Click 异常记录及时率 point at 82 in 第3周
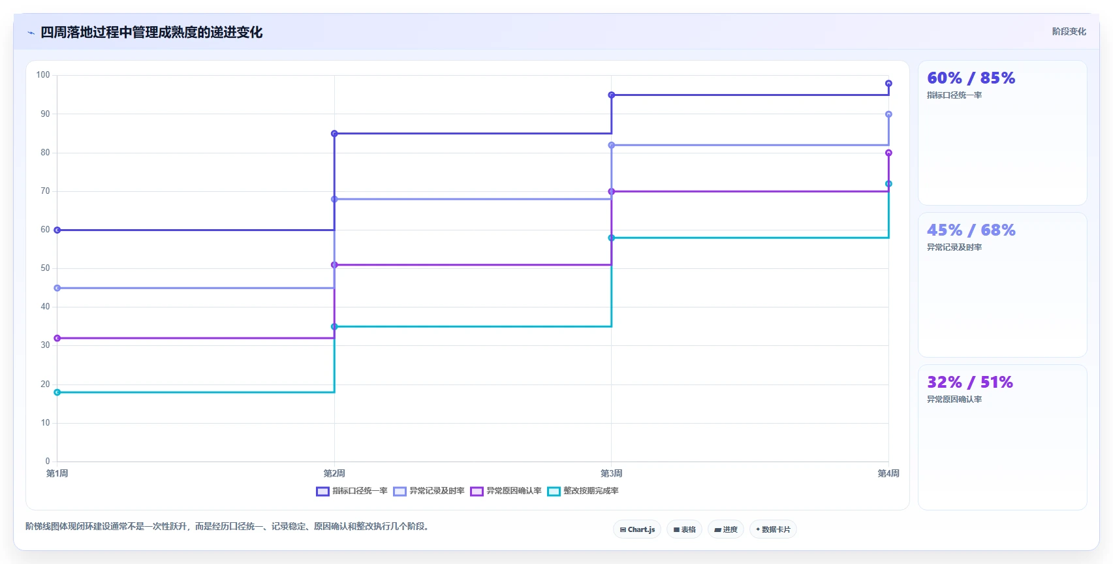The image size is (1113, 564). click(612, 146)
